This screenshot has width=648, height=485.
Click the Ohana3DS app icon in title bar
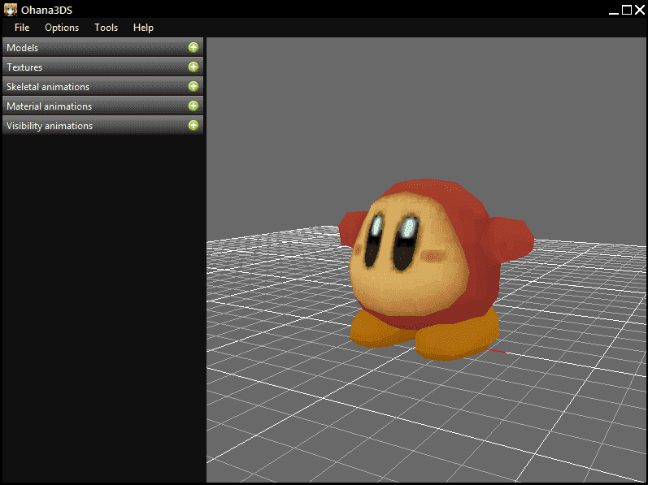tap(11, 10)
